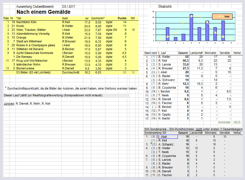Click the "SW-Sonderpreis" description heading
Screen dimensions: 245x180
point(193,129)
